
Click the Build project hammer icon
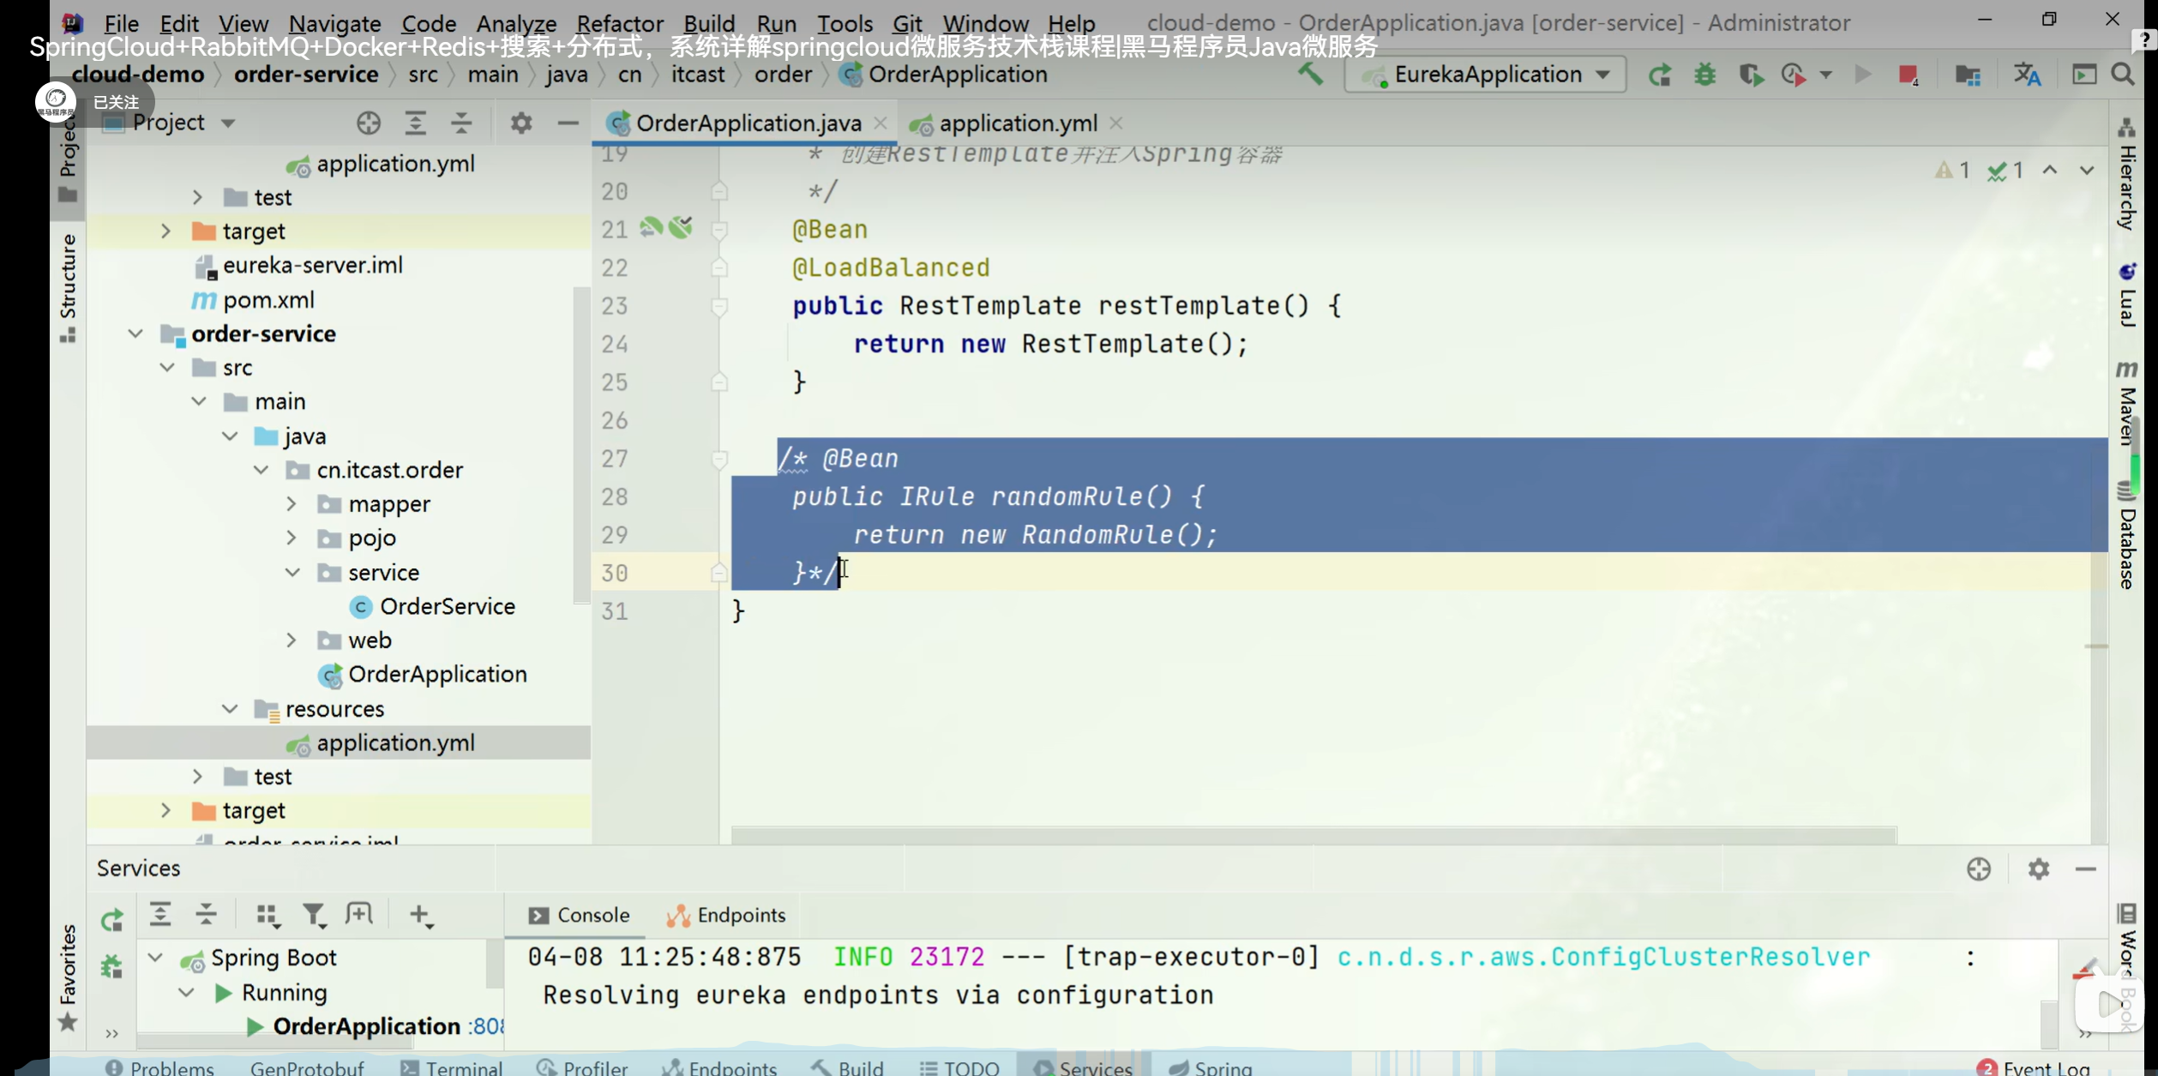pos(1309,75)
